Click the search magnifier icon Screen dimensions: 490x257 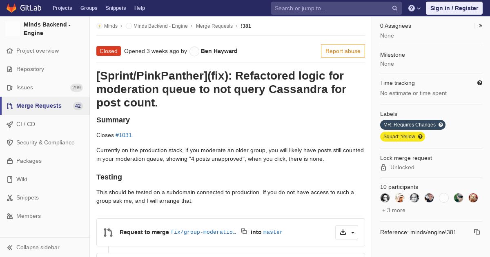(x=395, y=8)
